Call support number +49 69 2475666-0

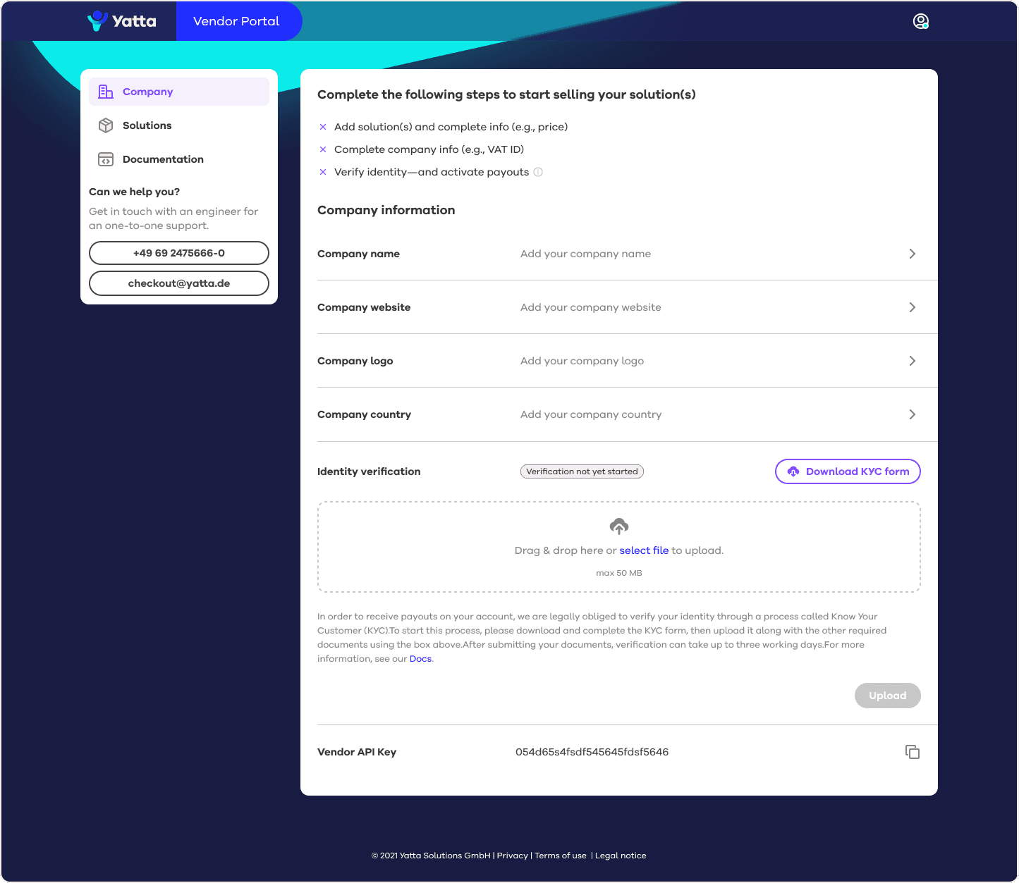pyautogui.click(x=179, y=253)
